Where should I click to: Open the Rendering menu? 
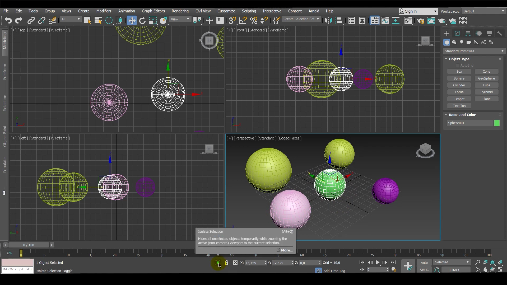coord(180,11)
